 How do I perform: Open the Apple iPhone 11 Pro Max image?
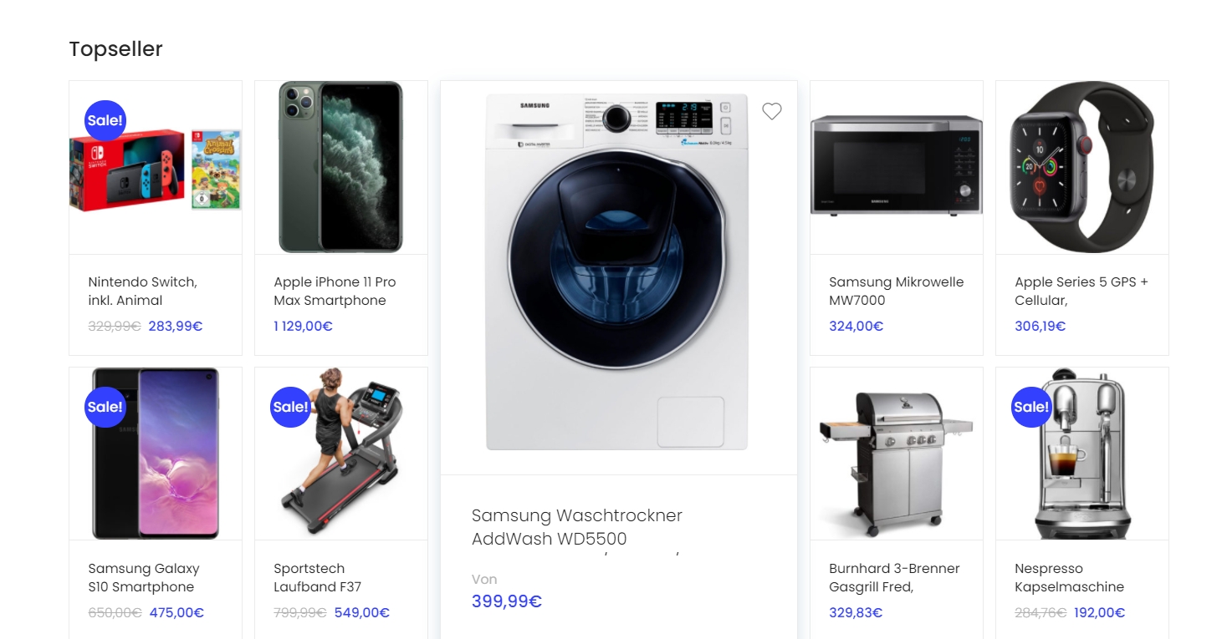click(341, 168)
